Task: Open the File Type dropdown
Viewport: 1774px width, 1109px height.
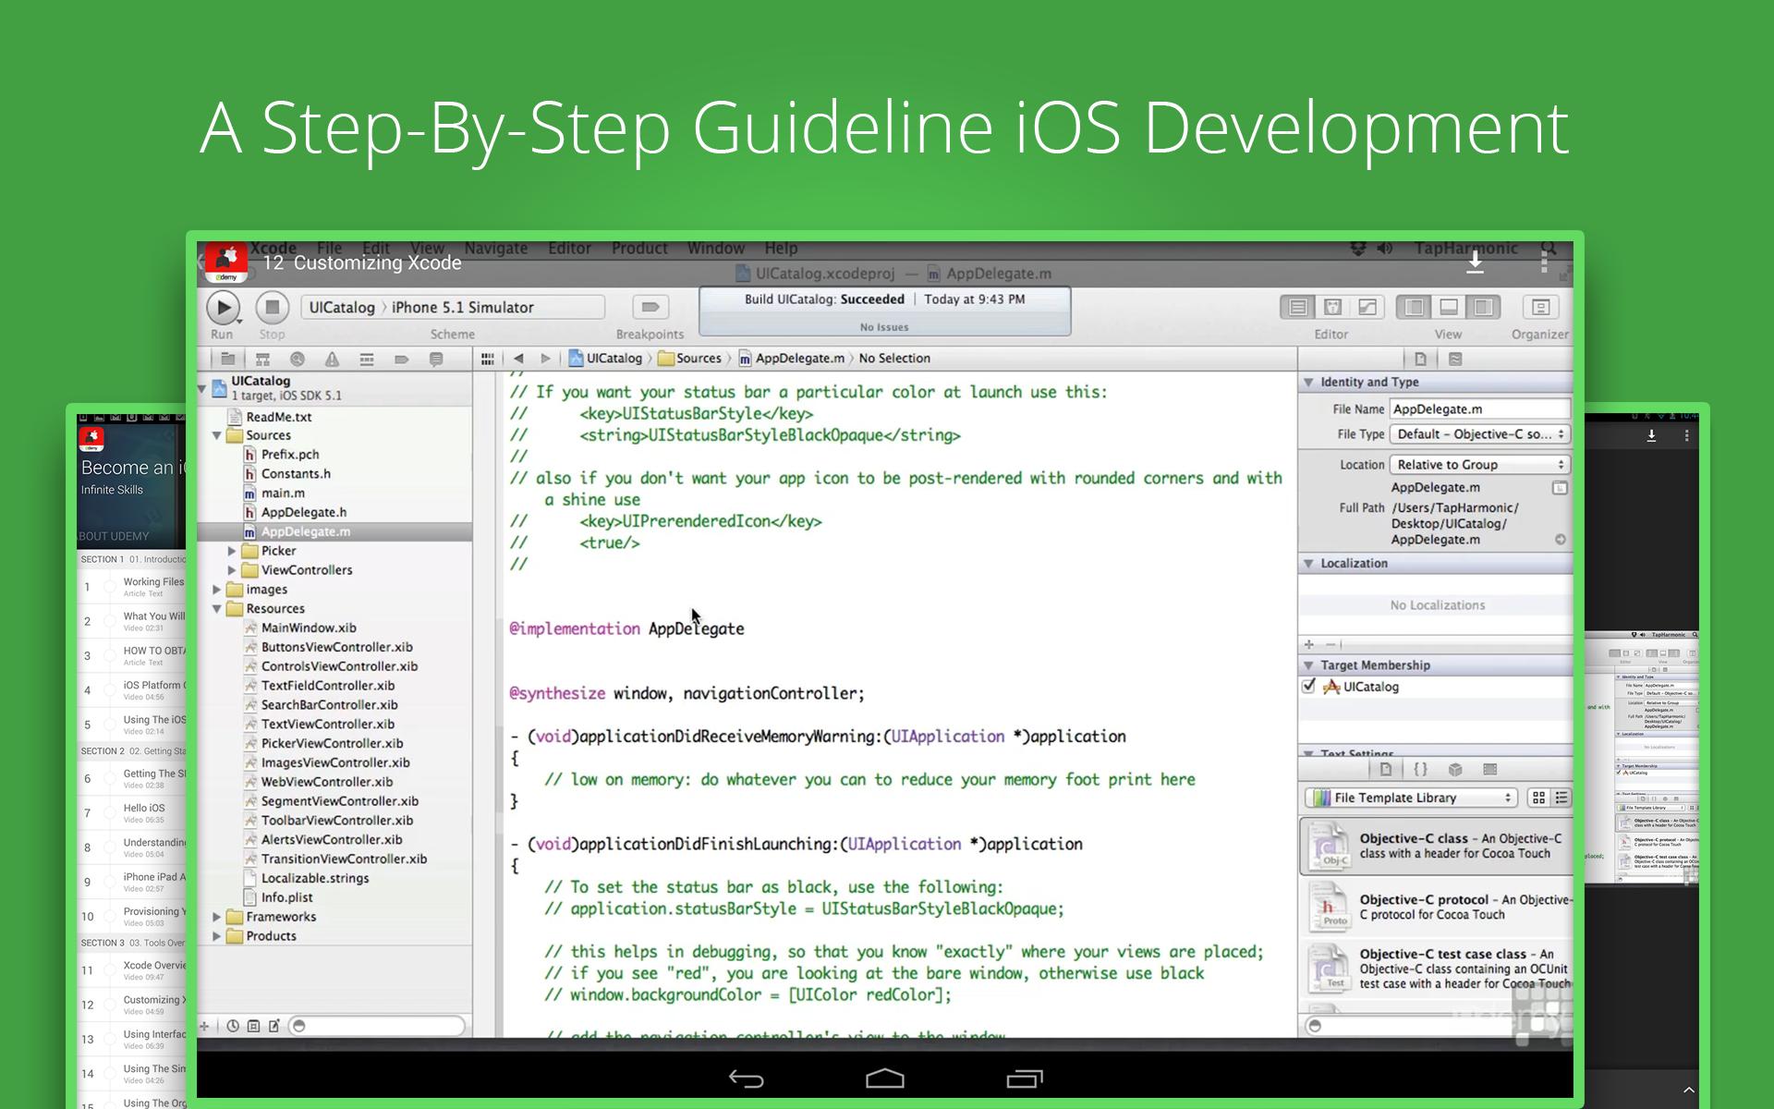Action: 1480,434
